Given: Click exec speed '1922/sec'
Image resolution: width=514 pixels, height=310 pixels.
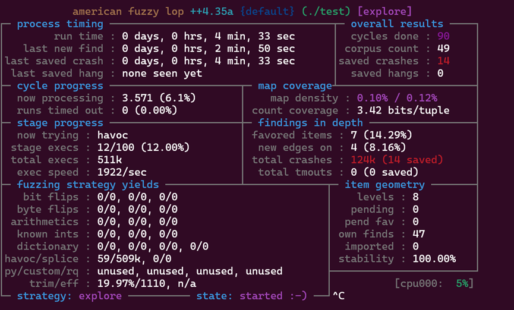Looking at the screenshot, I should coord(122,173).
